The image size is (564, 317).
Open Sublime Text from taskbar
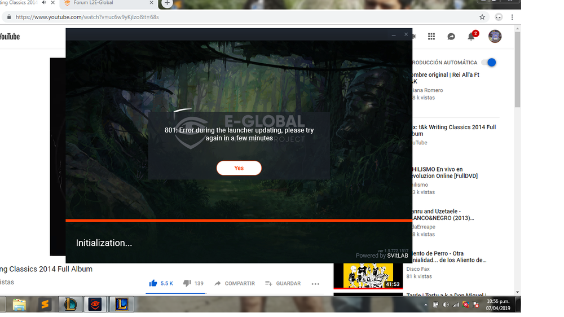[45, 305]
